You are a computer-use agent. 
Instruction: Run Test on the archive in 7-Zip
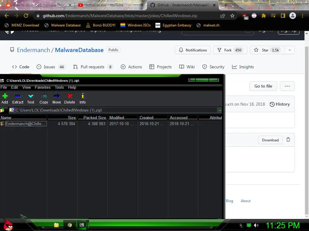(x=31, y=98)
